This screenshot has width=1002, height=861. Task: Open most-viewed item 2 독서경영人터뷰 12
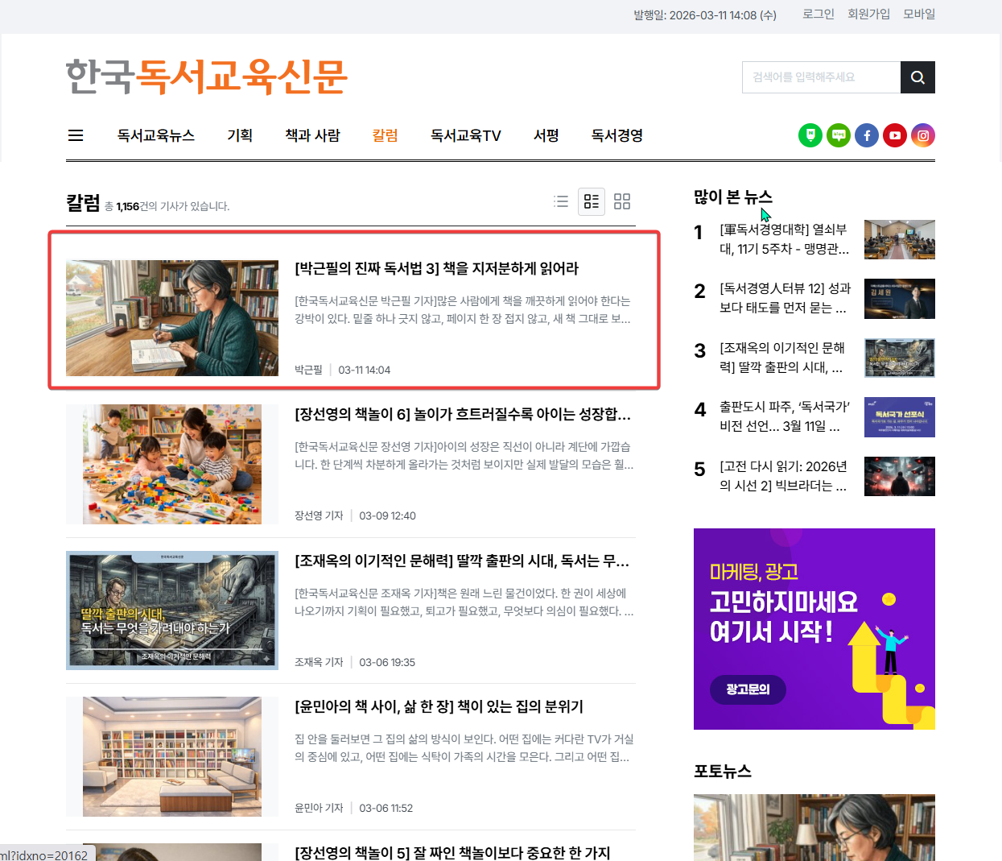(x=785, y=298)
